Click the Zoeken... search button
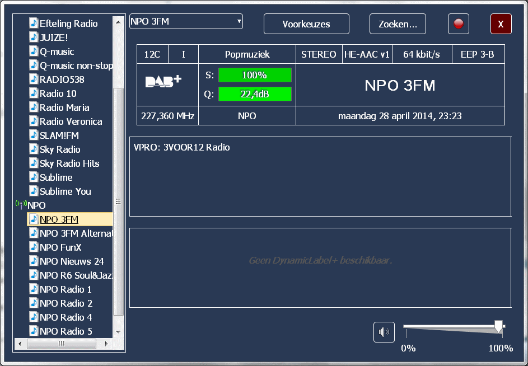Image resolution: width=528 pixels, height=366 pixels. (x=398, y=24)
